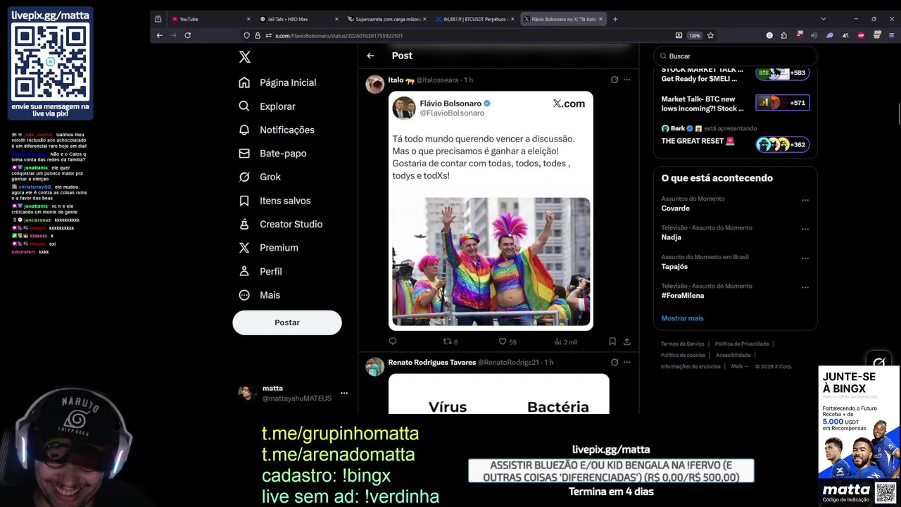Close the YouTube tab

248,19
